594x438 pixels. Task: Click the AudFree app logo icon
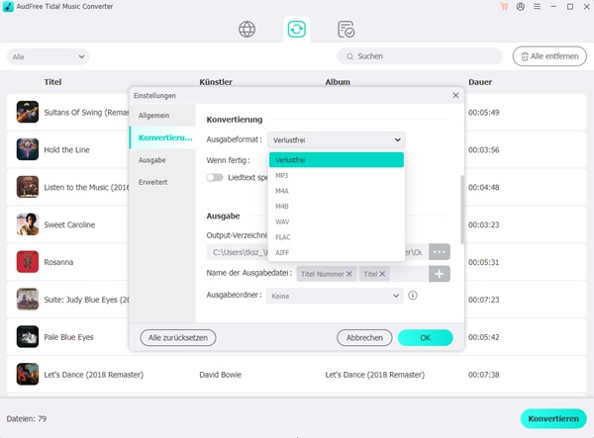[8, 7]
